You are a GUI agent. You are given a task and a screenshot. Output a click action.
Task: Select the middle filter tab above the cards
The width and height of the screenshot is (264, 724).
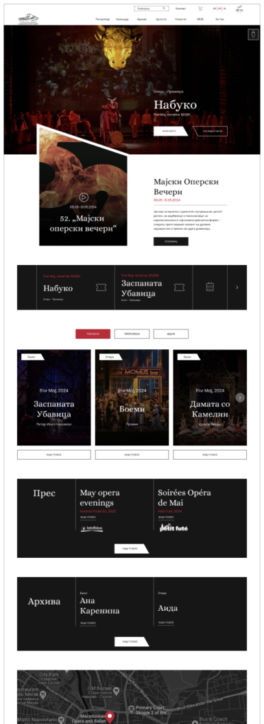132,334
